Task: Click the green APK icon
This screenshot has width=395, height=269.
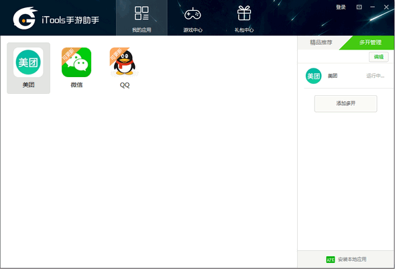Action: pyautogui.click(x=330, y=259)
